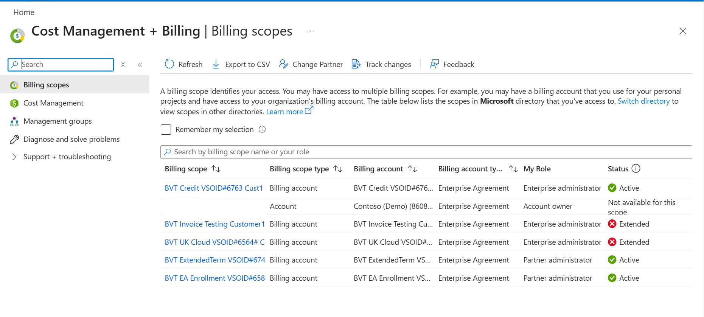
Task: Focus the sidebar Search field
Action: click(61, 65)
